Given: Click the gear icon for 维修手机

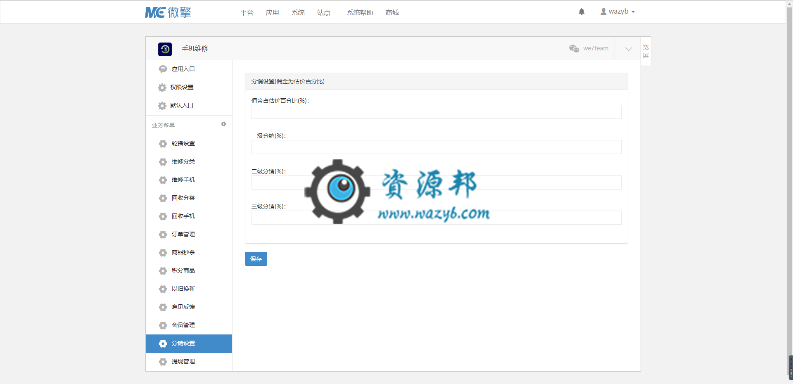Looking at the screenshot, I should point(163,180).
